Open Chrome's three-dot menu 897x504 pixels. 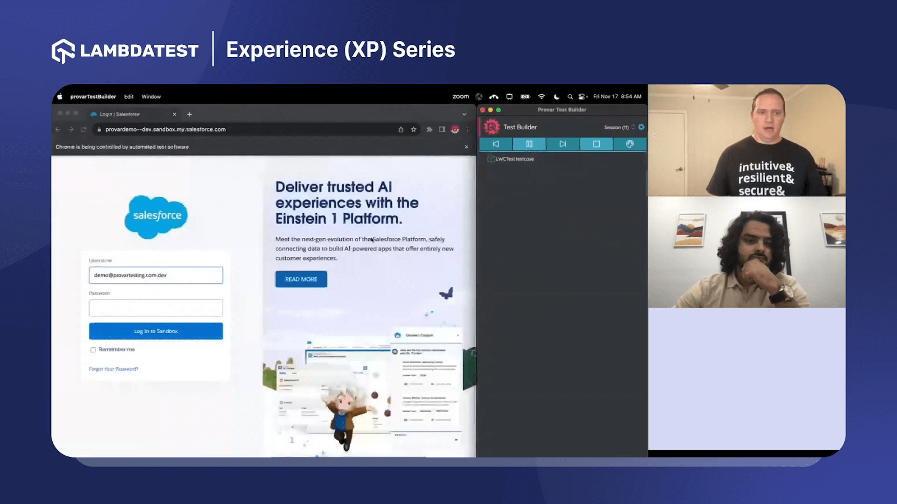[x=468, y=129]
